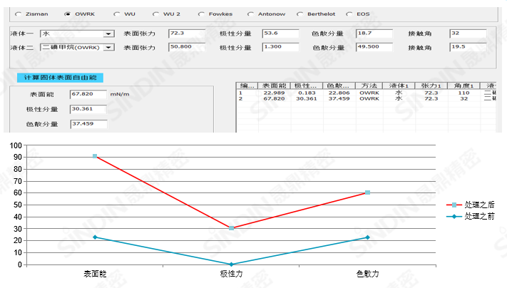Select the EOS method radio button

(x=349, y=14)
